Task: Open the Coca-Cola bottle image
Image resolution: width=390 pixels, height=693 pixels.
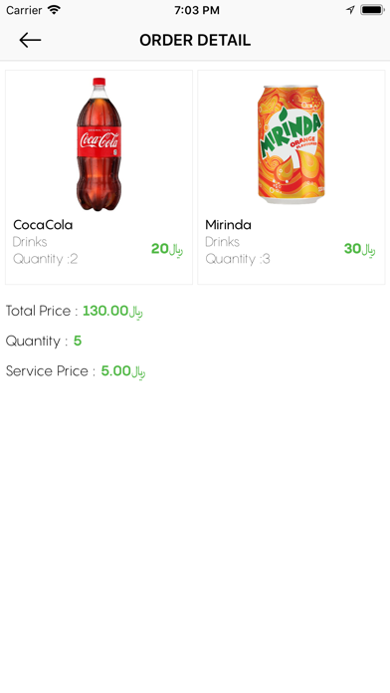Action: click(x=98, y=144)
